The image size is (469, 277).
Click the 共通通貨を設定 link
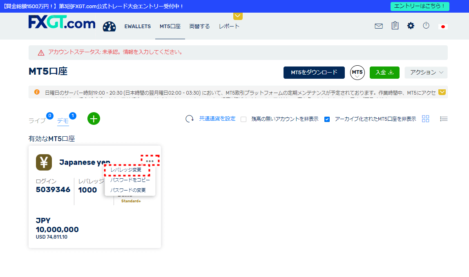pos(217,119)
